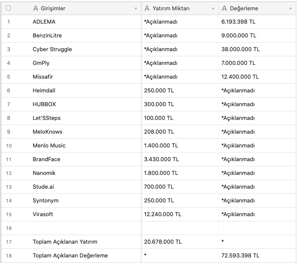Click the text-type icon beside Değerleme
This screenshot has height=263, width=297.
pyautogui.click(x=224, y=8)
